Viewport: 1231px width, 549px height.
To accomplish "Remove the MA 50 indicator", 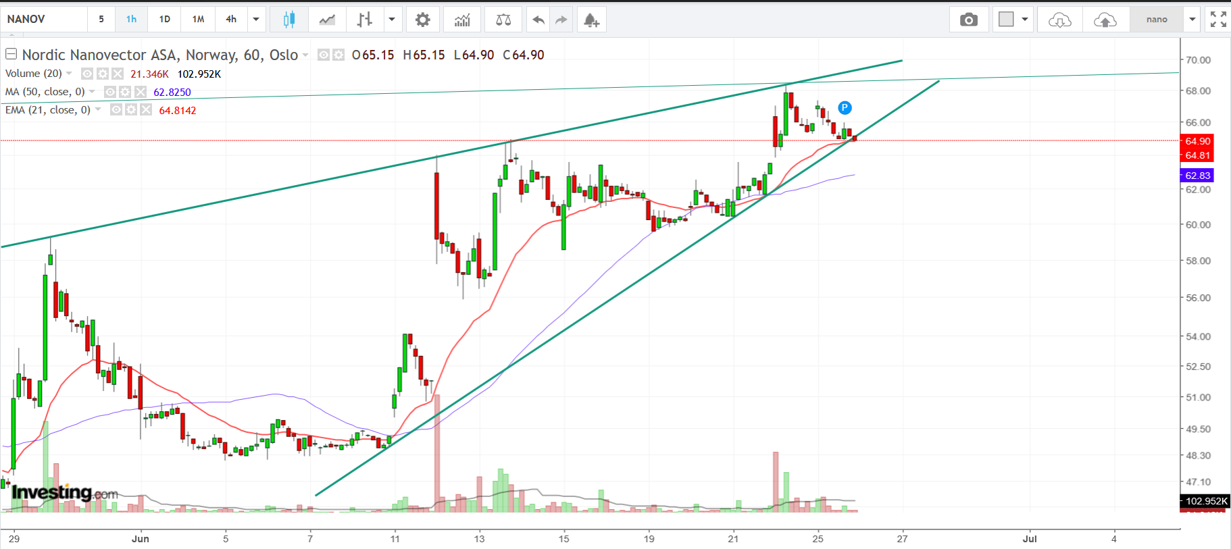I will pyautogui.click(x=141, y=92).
